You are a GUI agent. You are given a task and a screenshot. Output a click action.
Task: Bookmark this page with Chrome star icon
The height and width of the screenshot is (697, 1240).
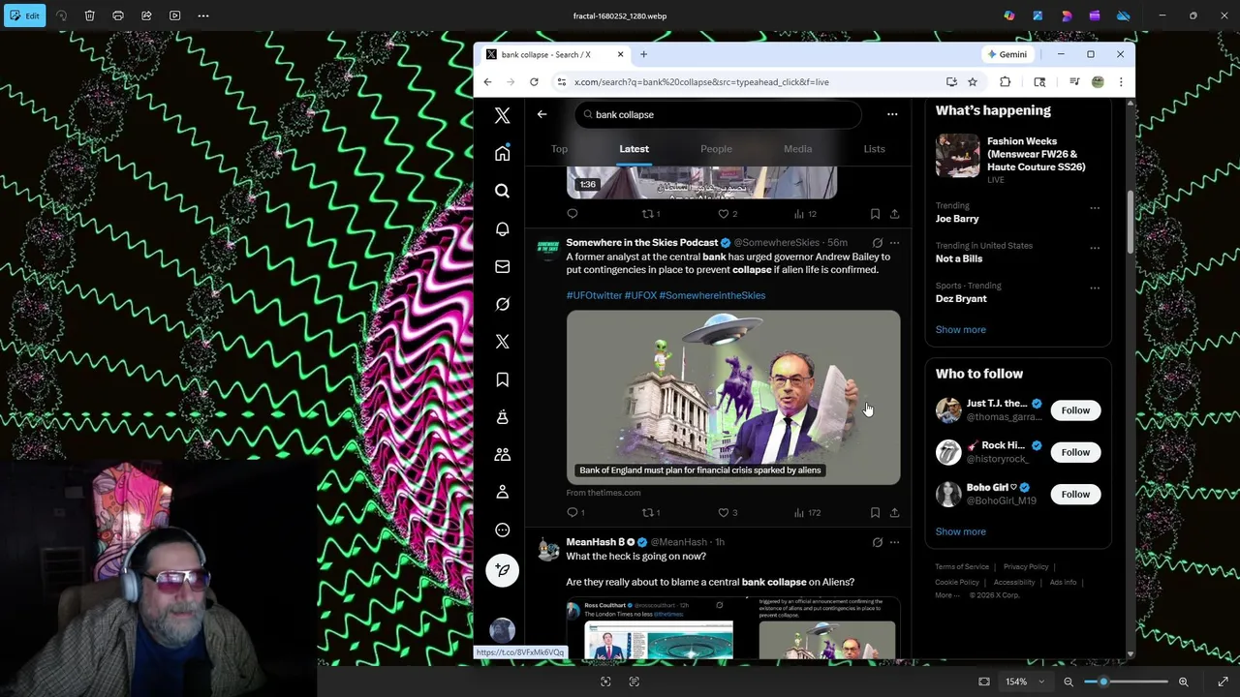pyautogui.click(x=973, y=82)
